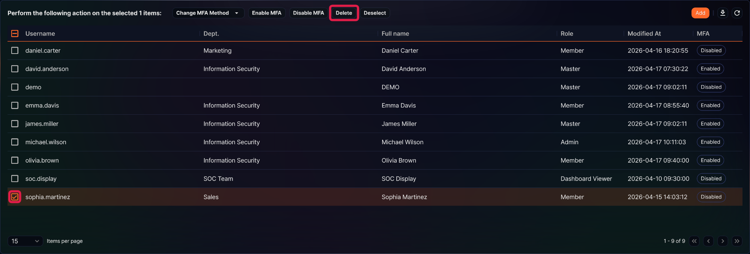Viewport: 750px width, 254px height.
Task: Uncheck the sophia.martinez checkbox
Action: point(15,197)
